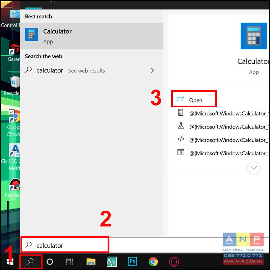Image resolution: width=270 pixels, height=270 pixels.
Task: Open the AutoCAD app from the taskbar
Action: [x=112, y=262]
